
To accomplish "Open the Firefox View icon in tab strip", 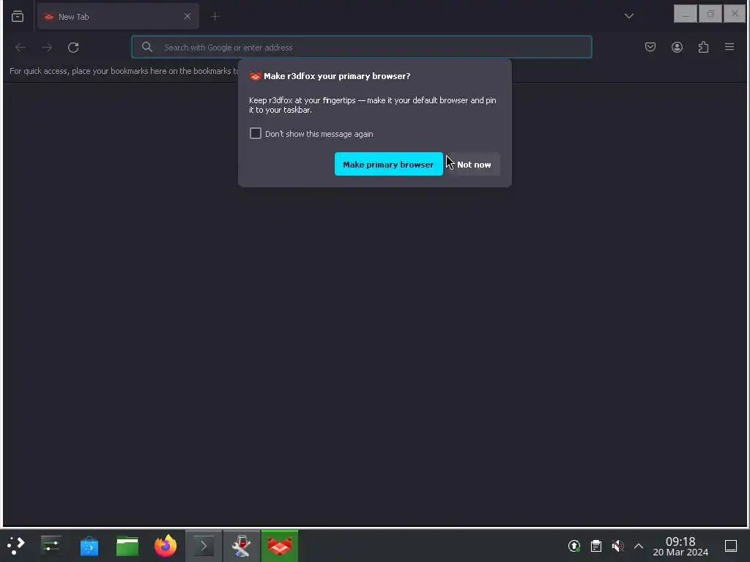I will point(18,16).
